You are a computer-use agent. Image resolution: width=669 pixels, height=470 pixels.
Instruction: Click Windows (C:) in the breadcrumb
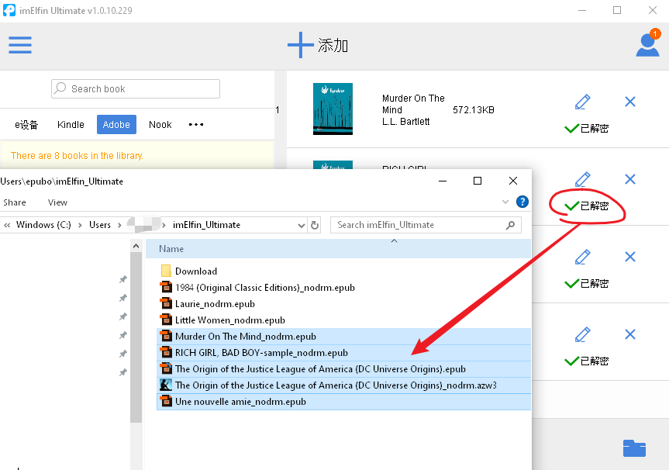pos(43,225)
